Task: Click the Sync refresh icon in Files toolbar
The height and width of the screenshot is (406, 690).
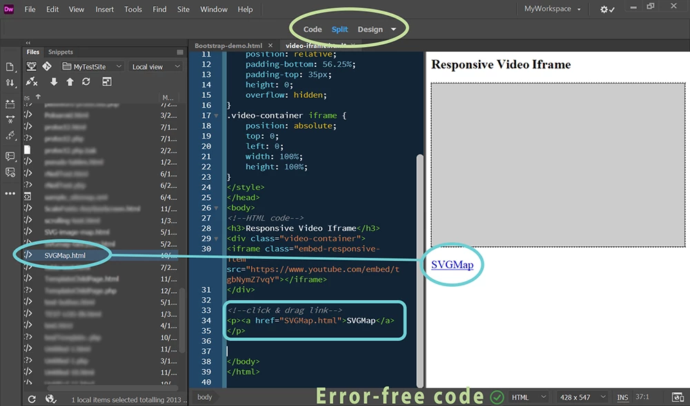Action: tap(86, 82)
